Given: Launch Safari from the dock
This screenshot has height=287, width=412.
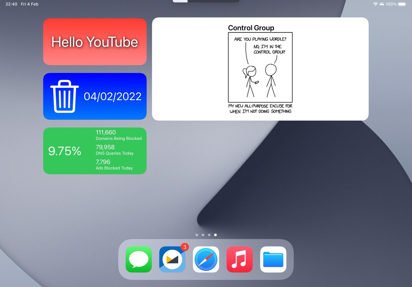Looking at the screenshot, I should [x=206, y=259].
